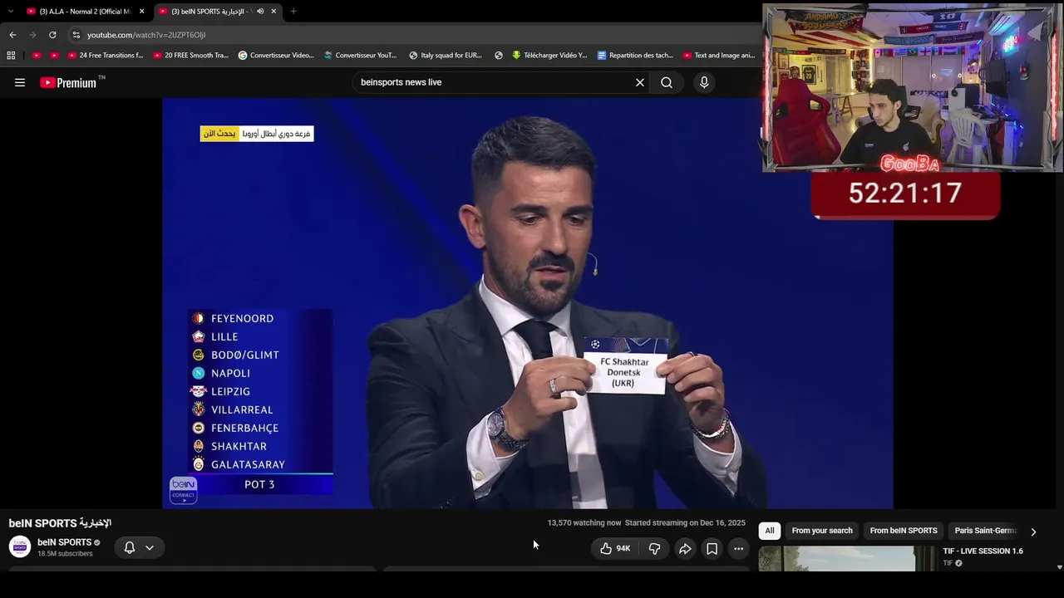Click the page scrollbar down arrow
Image resolution: width=1064 pixels, height=598 pixels.
[x=1059, y=567]
